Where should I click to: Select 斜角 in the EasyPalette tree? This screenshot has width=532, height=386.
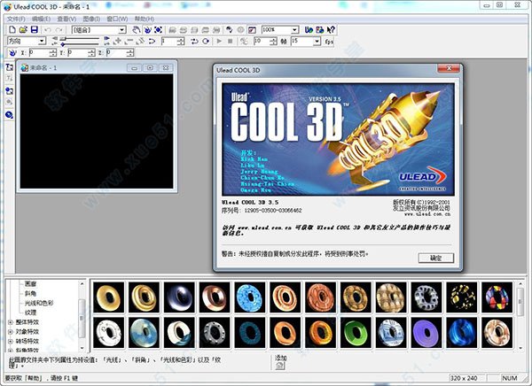pyautogui.click(x=30, y=293)
